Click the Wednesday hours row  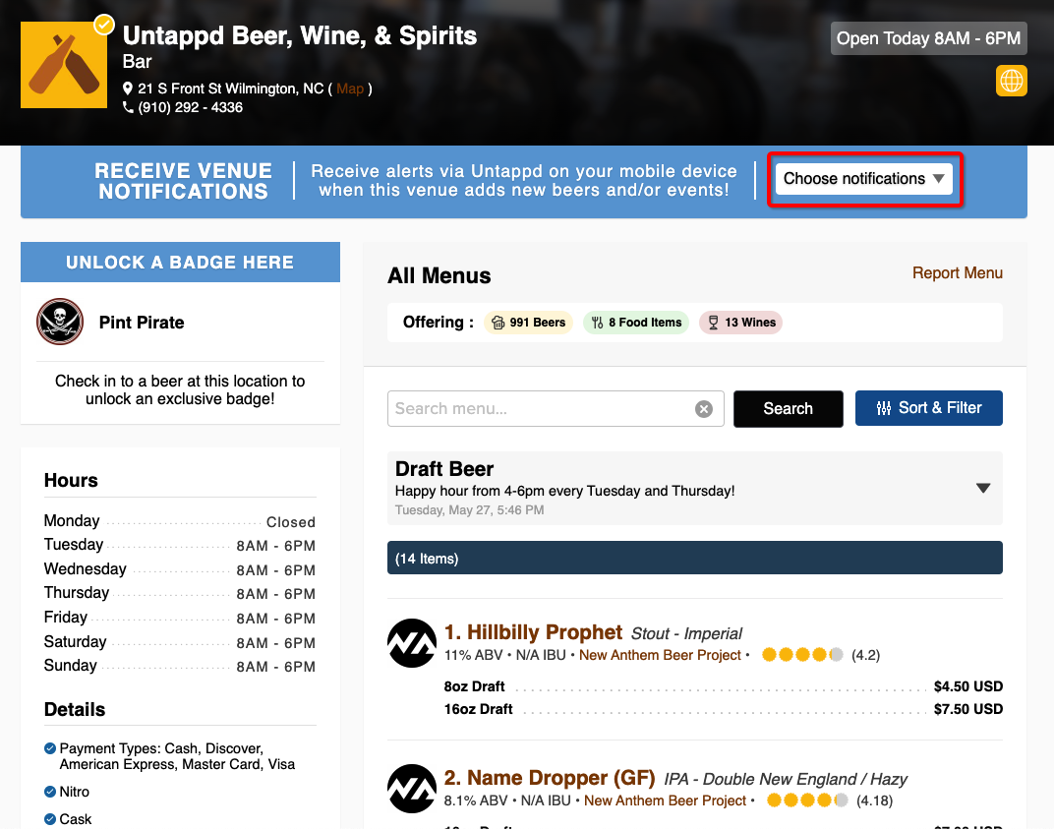pyautogui.click(x=180, y=569)
